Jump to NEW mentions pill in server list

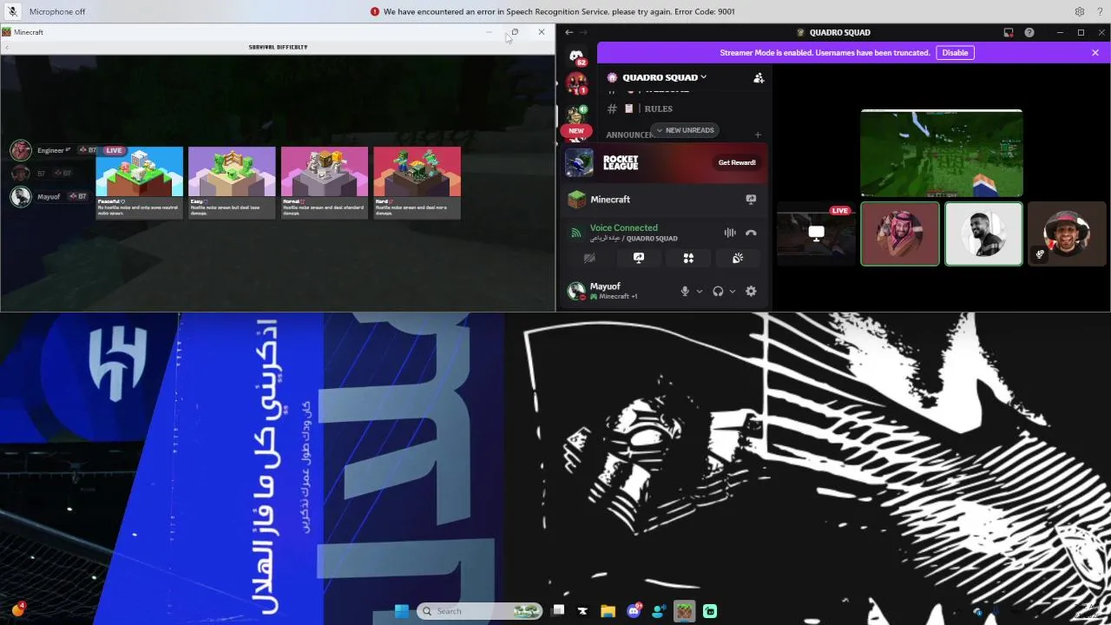[x=576, y=130]
